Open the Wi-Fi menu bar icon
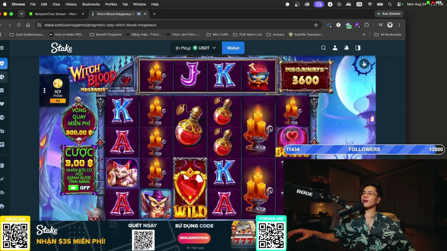 [370, 4]
